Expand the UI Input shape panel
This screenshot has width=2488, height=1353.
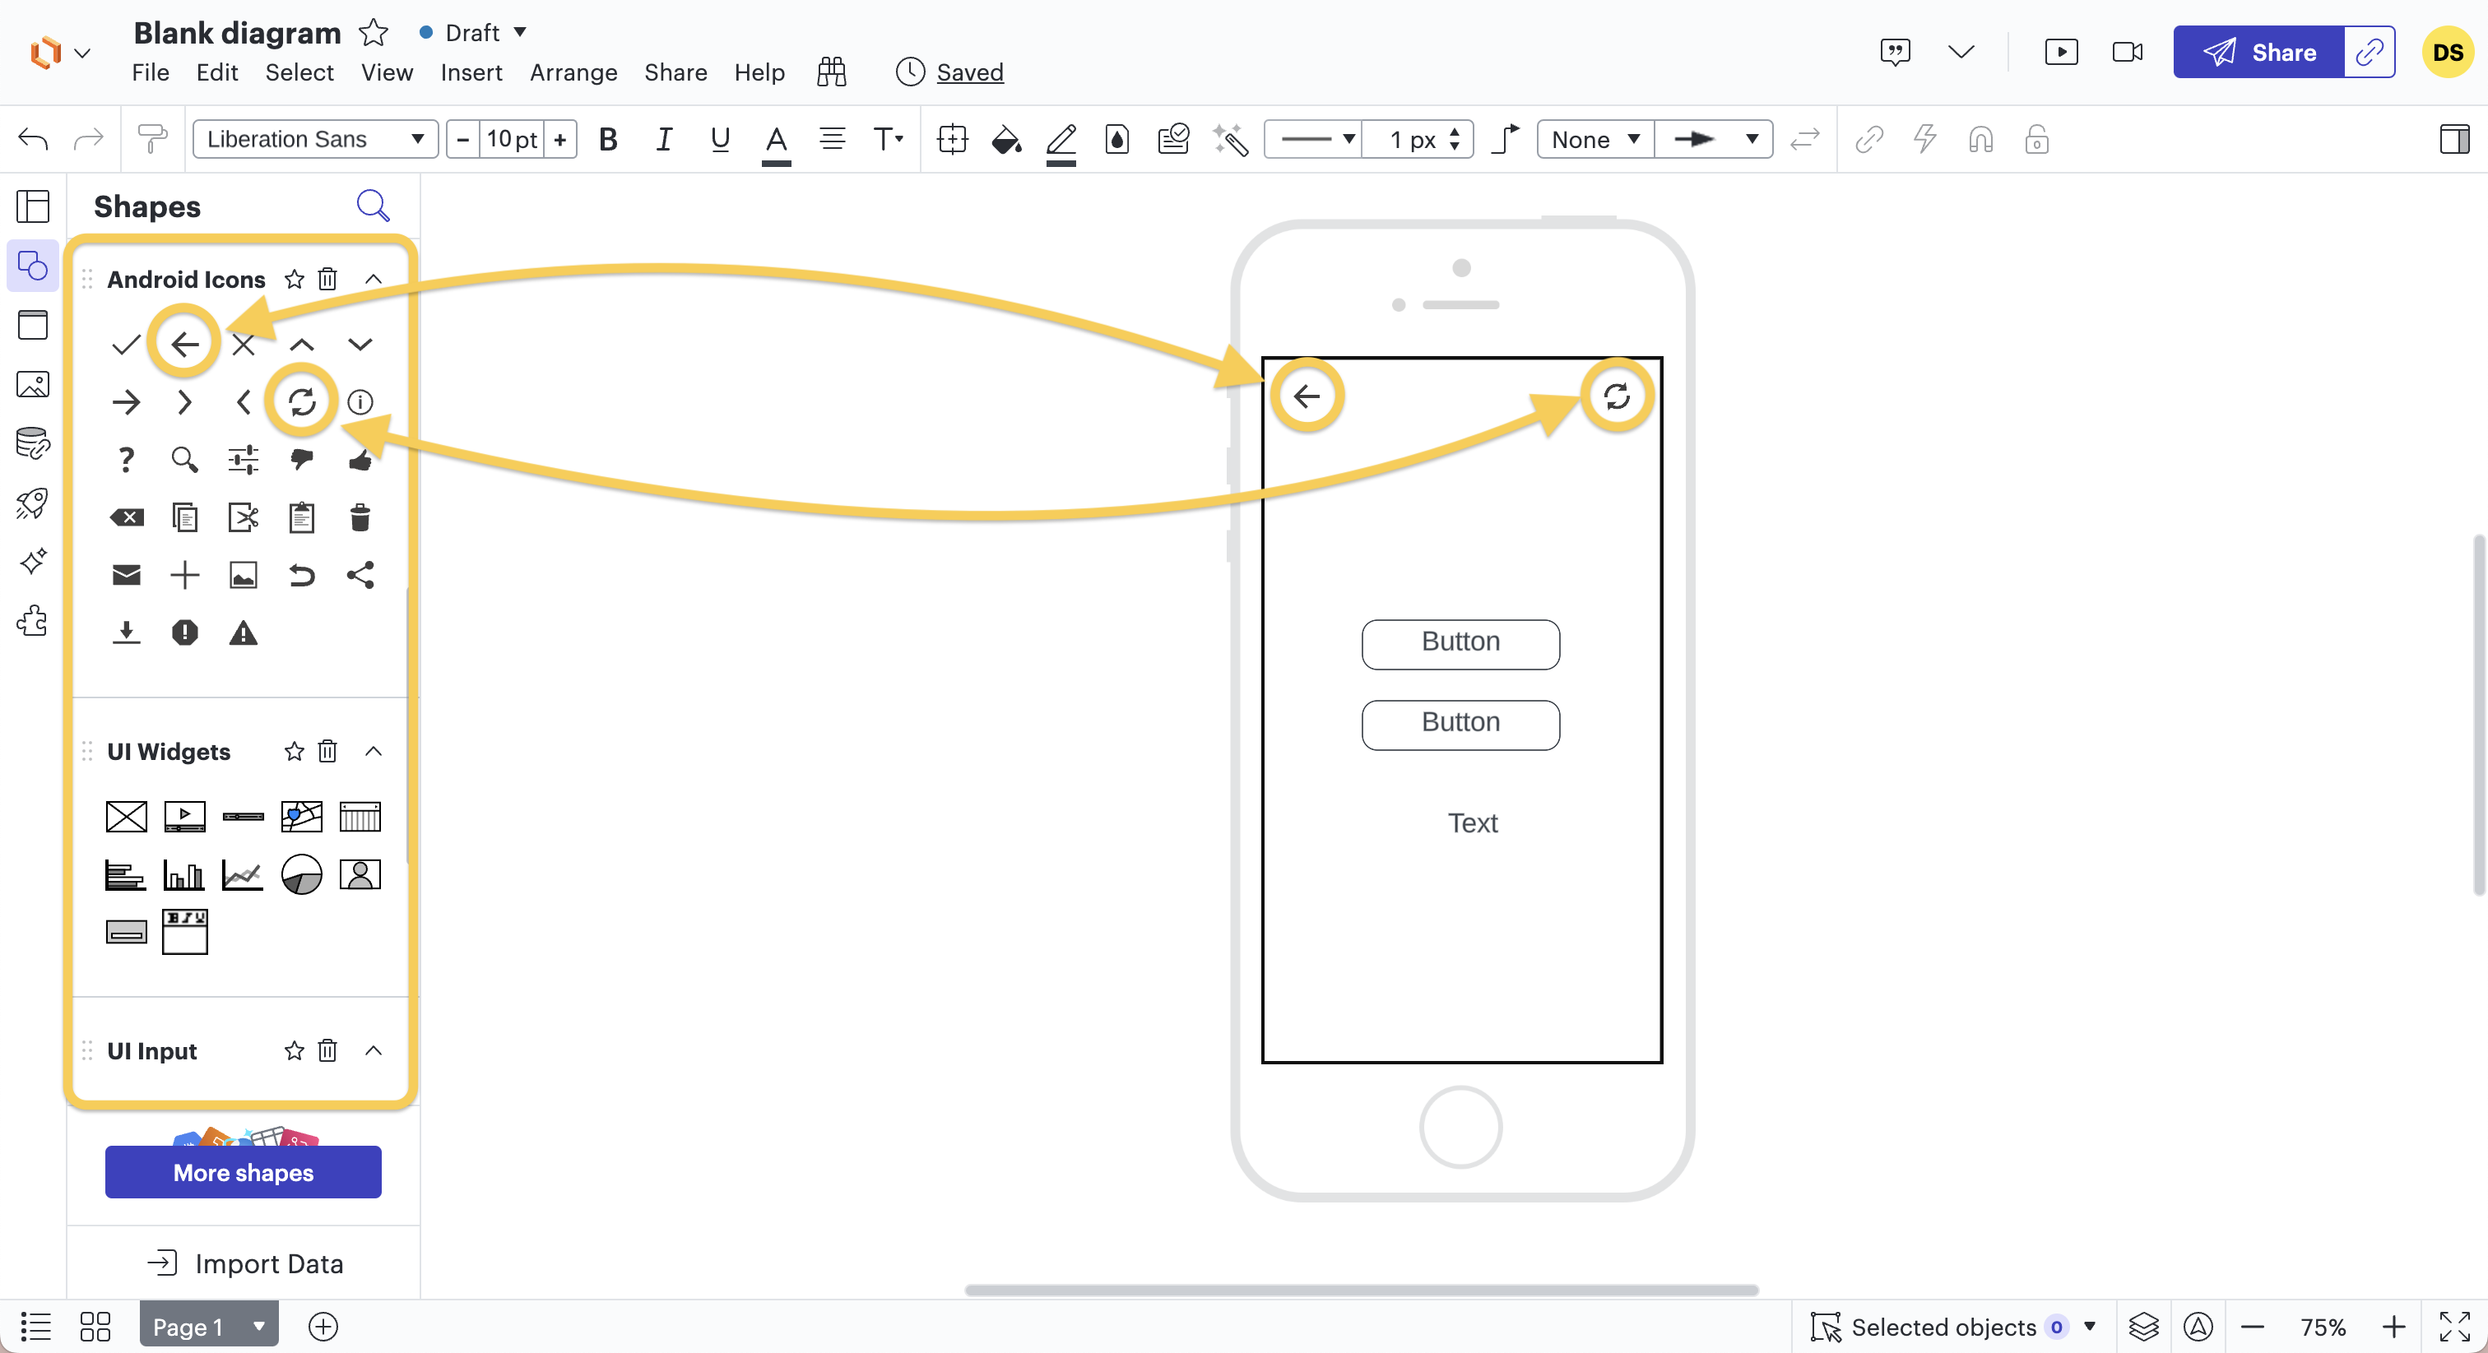[375, 1050]
